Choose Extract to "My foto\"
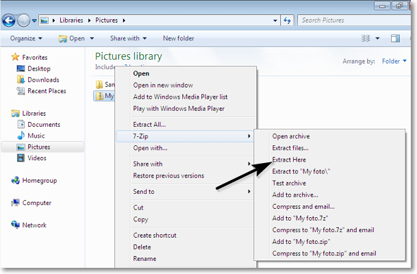This screenshot has width=417, height=274. pos(301,171)
